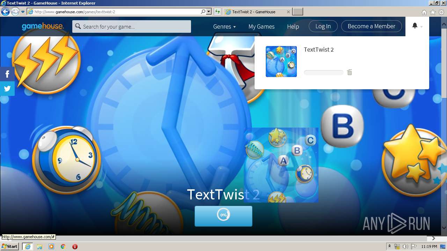
Task: Open the browser Home icon
Action: tap(424, 12)
